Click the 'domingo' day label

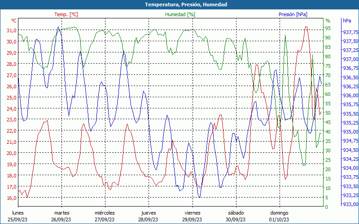279,213
